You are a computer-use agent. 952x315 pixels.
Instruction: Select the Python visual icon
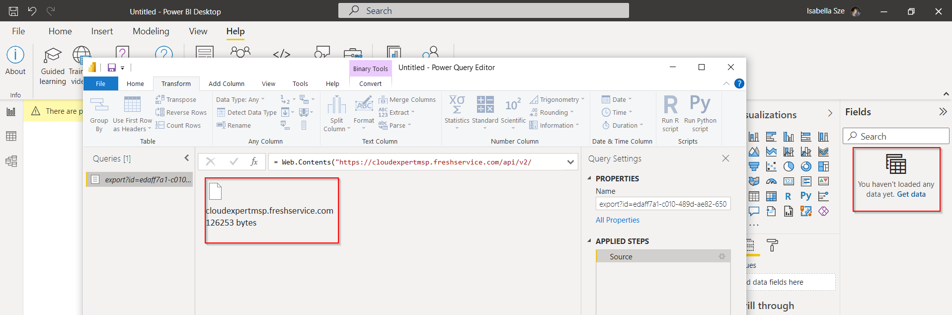pyautogui.click(x=806, y=196)
